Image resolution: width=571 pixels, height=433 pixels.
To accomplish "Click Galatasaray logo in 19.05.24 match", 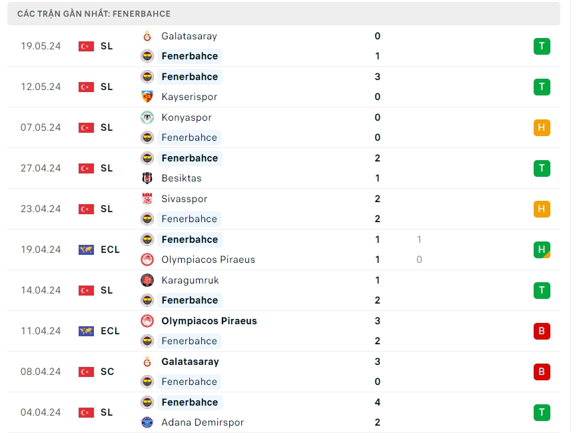I will pyautogui.click(x=147, y=36).
